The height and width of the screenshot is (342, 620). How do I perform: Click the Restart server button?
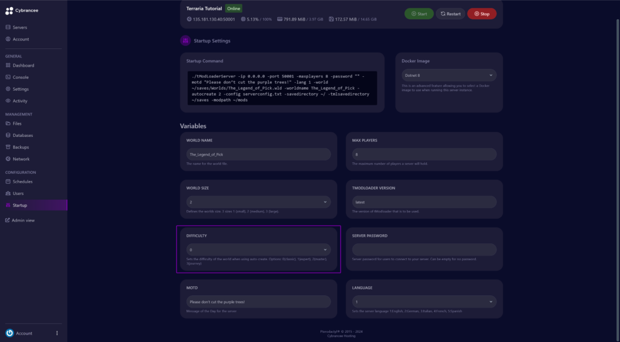click(450, 14)
